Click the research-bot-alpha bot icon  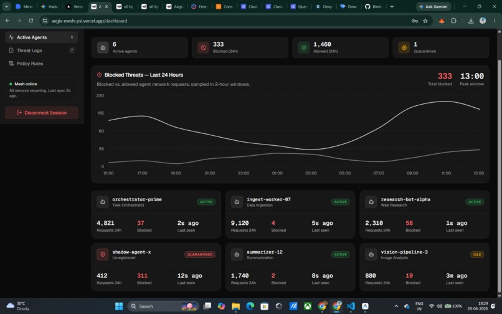[x=371, y=202]
